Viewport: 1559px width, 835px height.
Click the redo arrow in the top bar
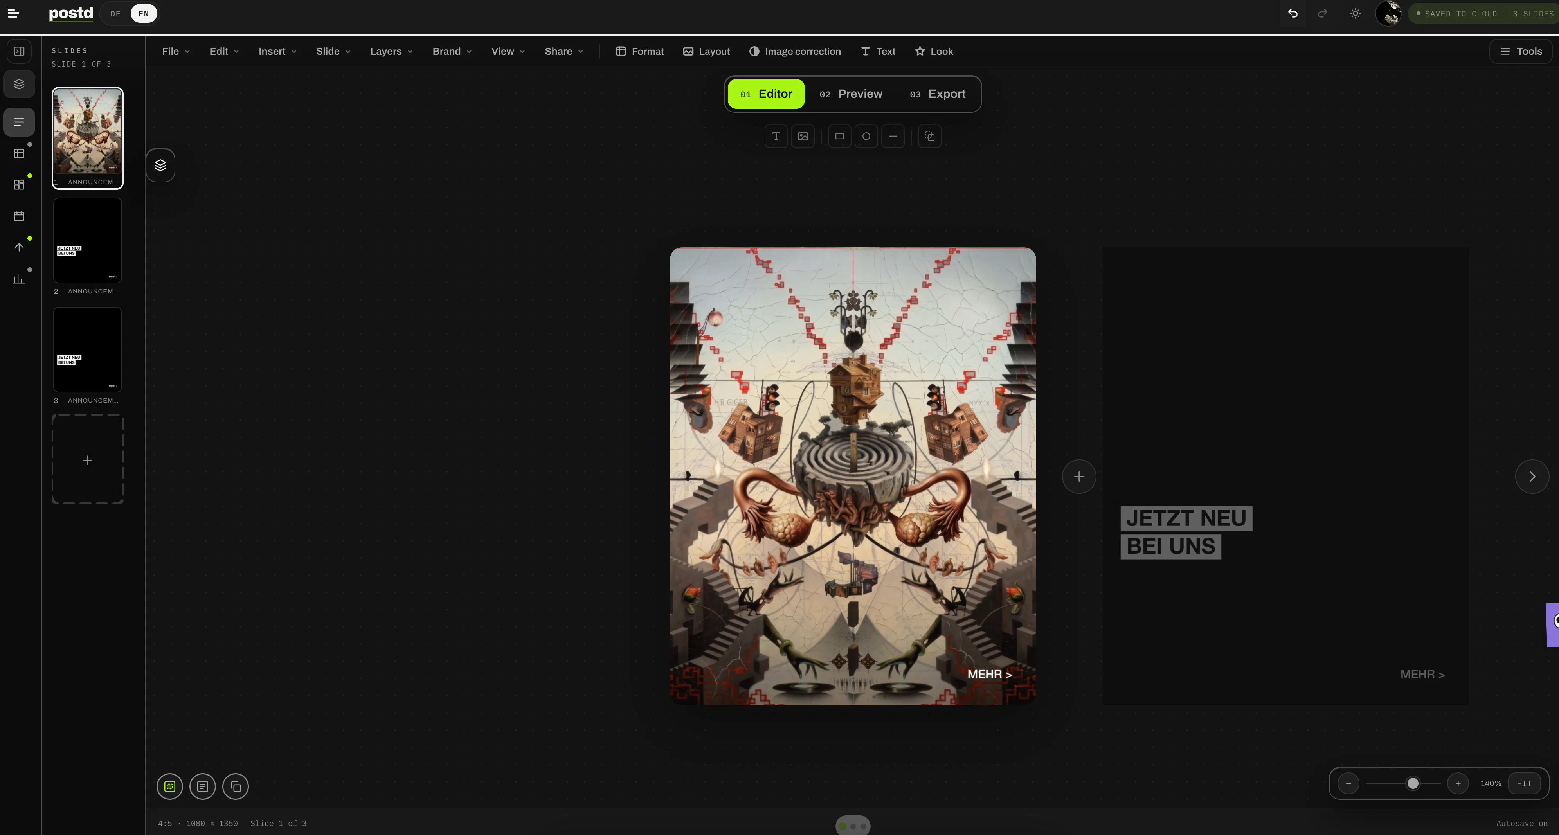pyautogui.click(x=1322, y=13)
